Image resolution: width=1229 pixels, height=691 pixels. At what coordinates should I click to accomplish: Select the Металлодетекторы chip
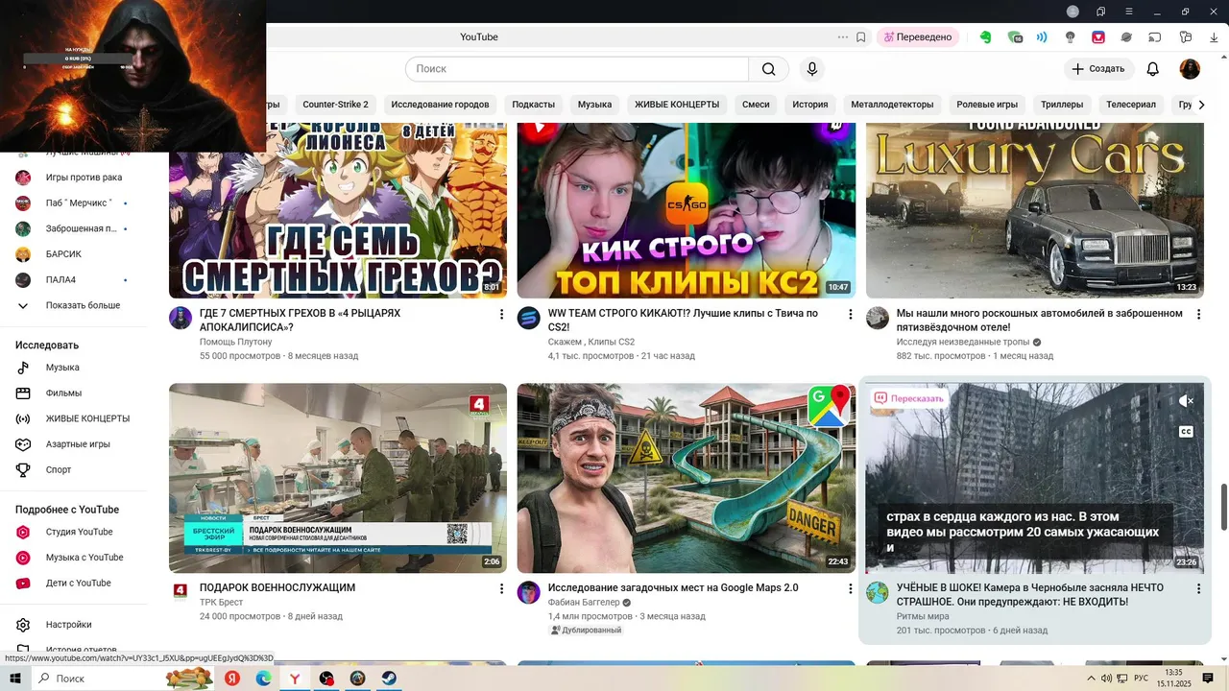(x=892, y=105)
